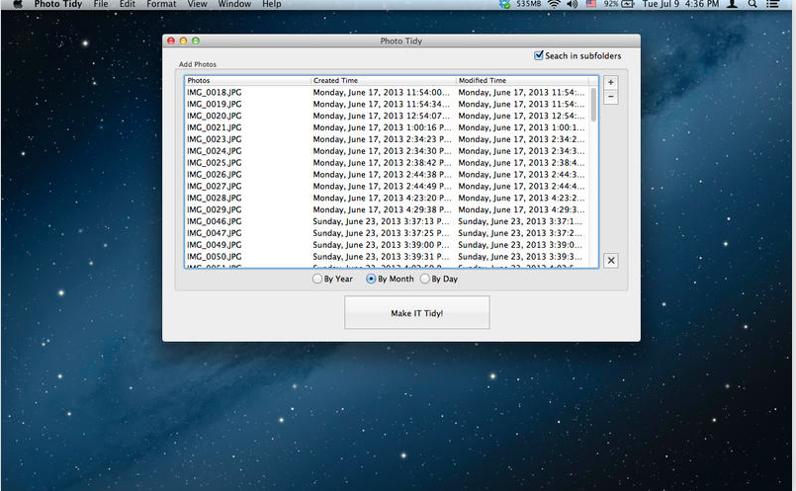This screenshot has height=491, width=796.
Task: Select the By Year radio button
Action: click(317, 279)
